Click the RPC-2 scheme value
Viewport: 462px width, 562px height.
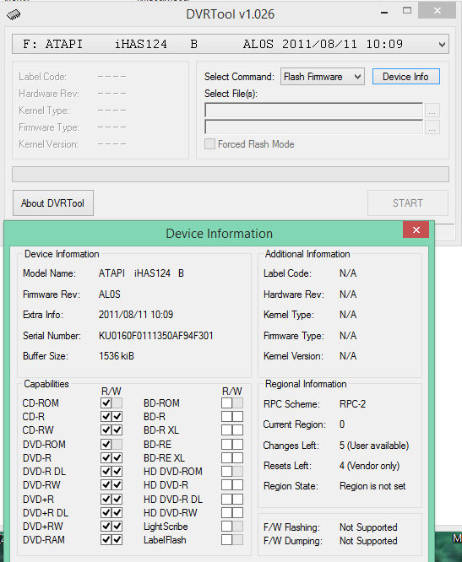point(352,404)
